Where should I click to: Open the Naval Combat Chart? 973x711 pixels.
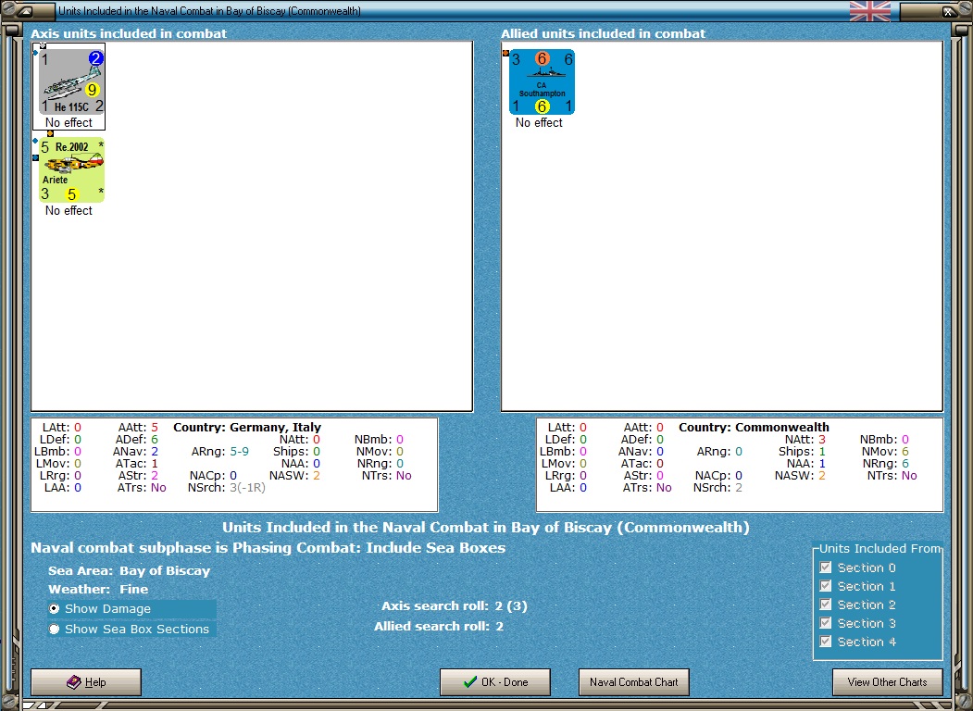633,682
